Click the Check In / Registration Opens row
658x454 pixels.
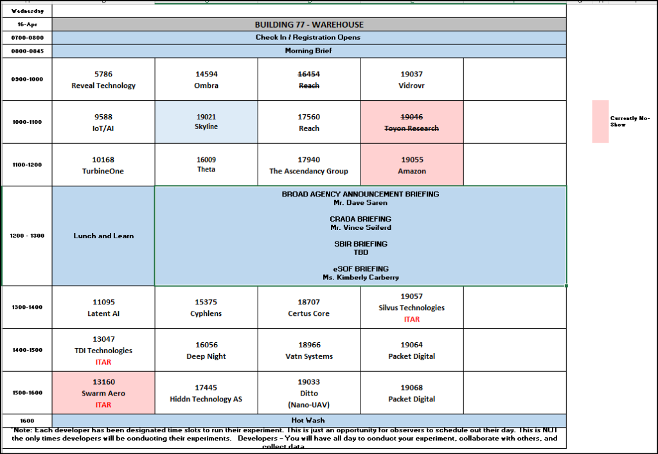pos(309,38)
